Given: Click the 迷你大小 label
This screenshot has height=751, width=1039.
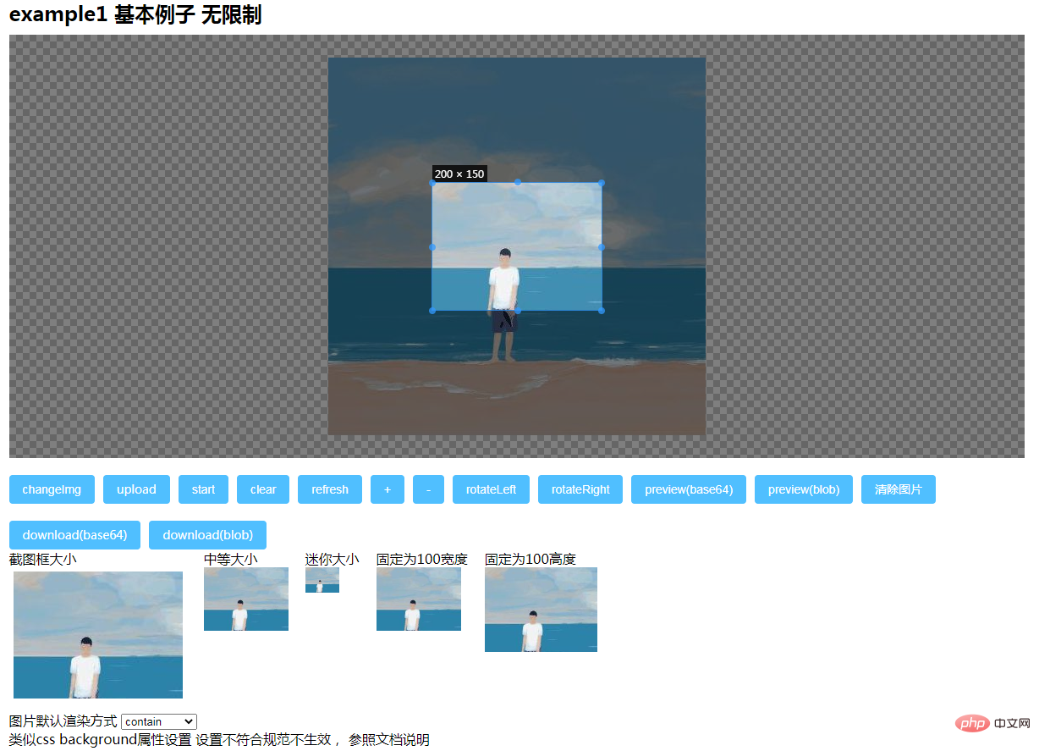Looking at the screenshot, I should point(333,559).
